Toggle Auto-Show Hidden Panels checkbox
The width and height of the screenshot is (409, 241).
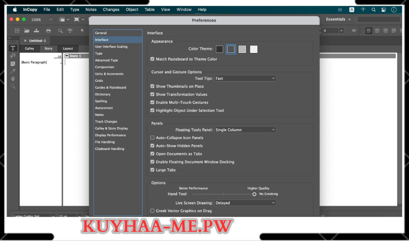pyautogui.click(x=152, y=146)
